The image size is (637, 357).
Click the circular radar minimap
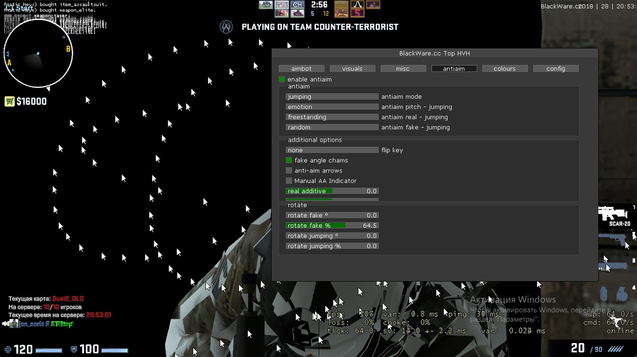point(38,54)
